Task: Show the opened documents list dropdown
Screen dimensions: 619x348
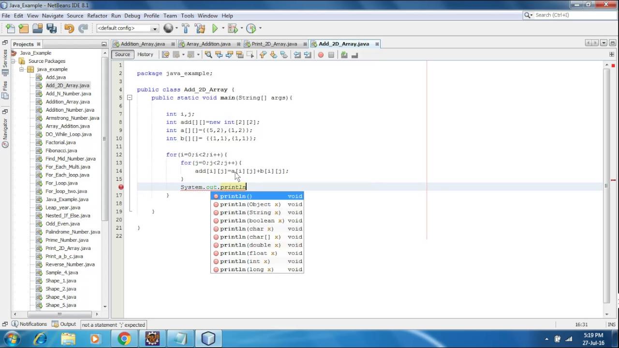Action: point(604,43)
